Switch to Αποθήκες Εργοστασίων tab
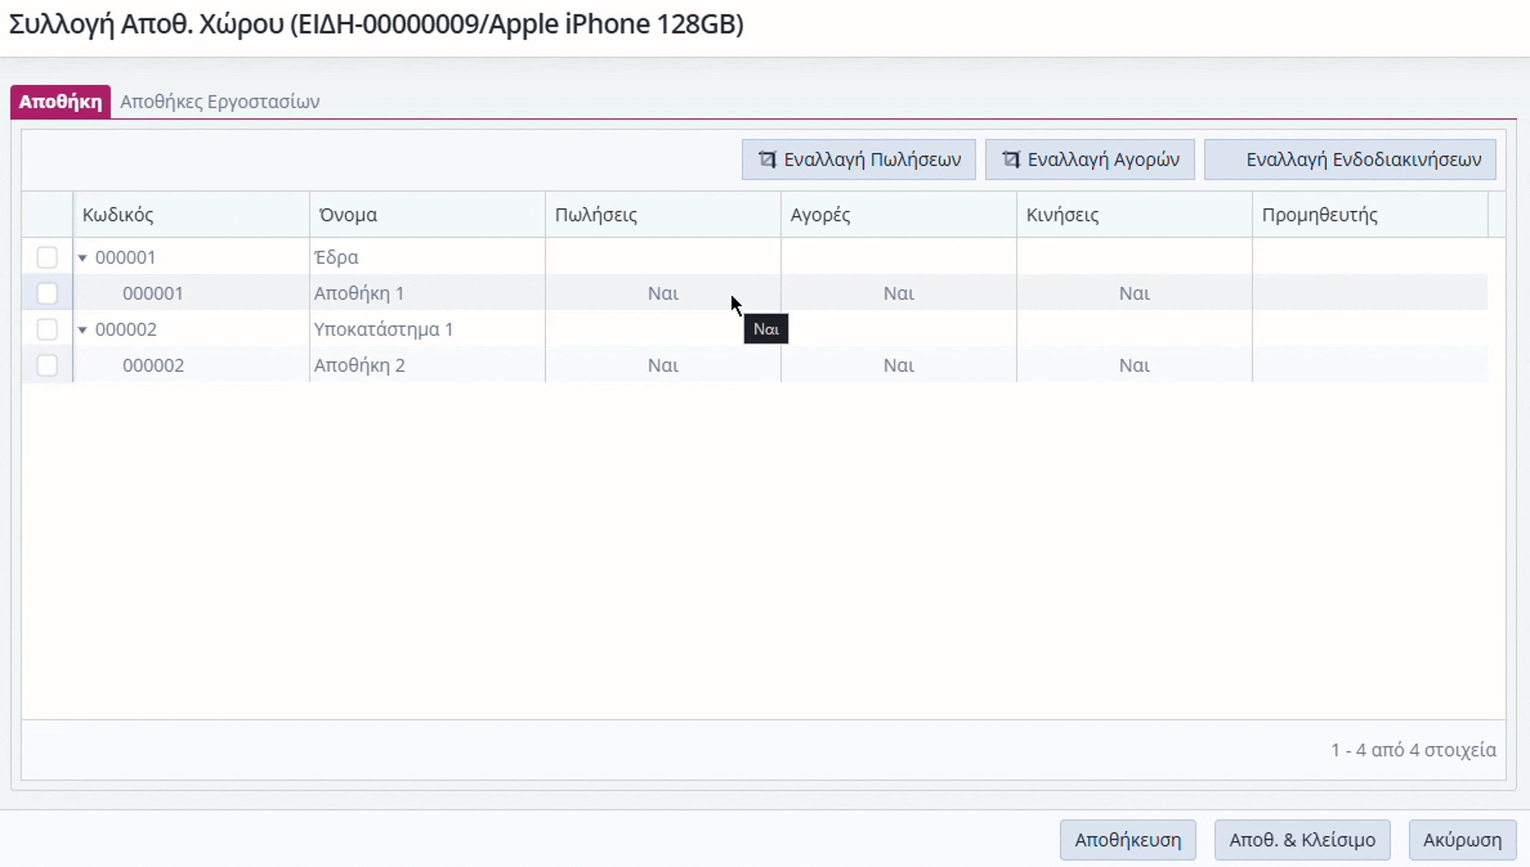The image size is (1530, 867). coord(220,102)
